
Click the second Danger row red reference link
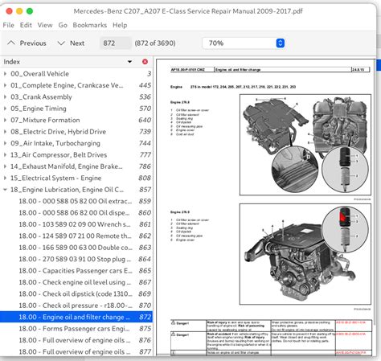[350, 334]
